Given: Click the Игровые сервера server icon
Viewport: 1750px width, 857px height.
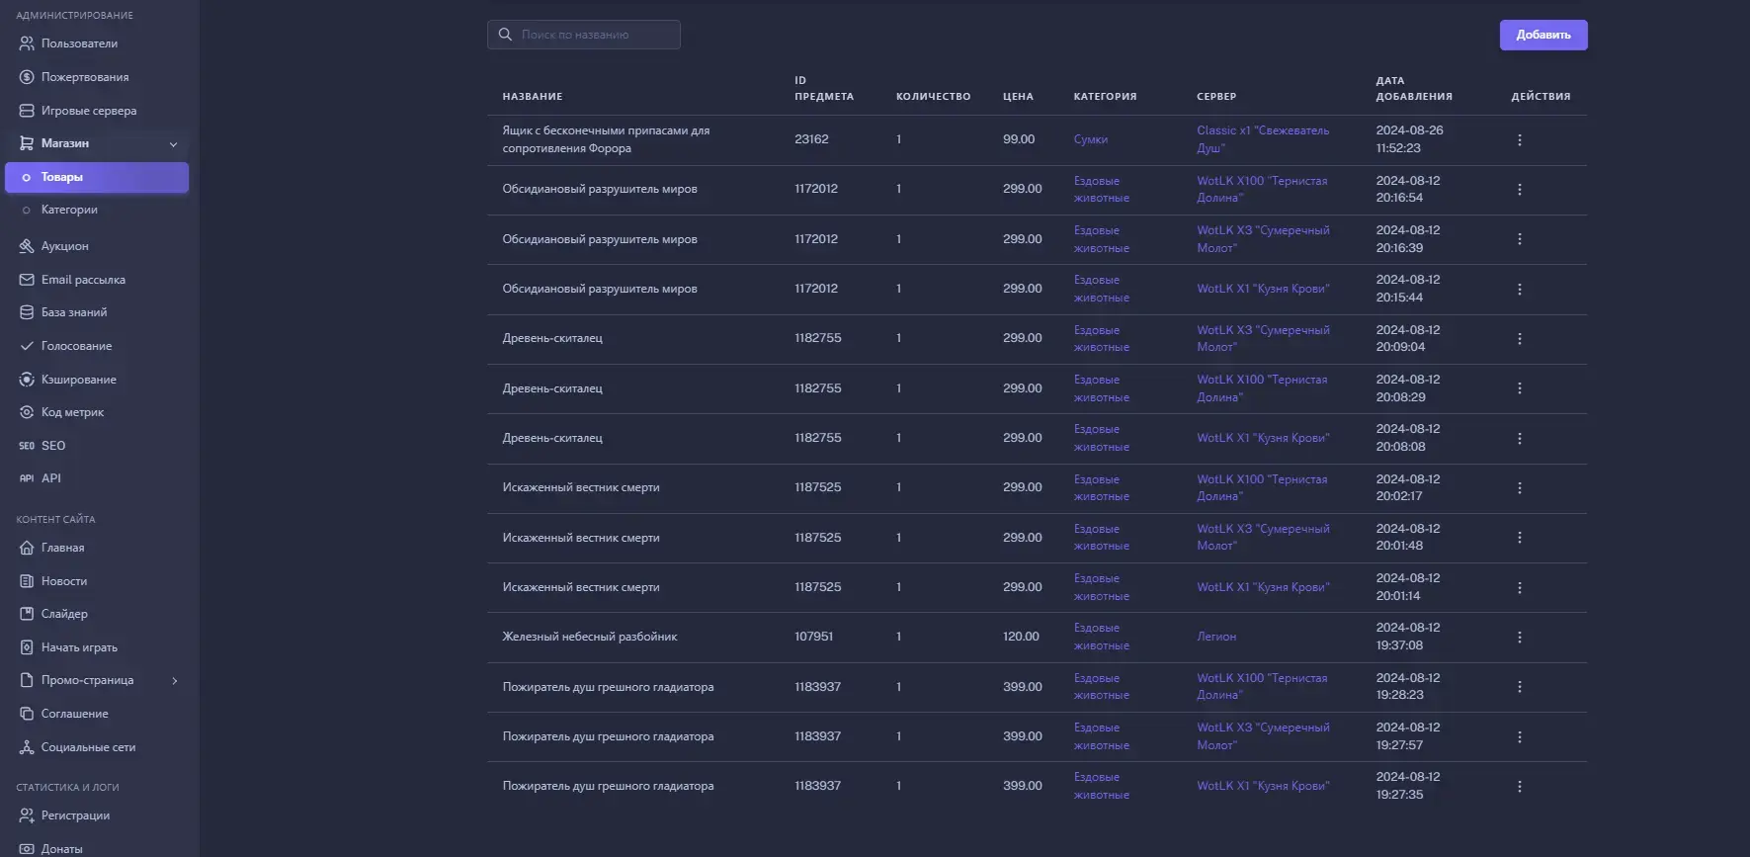Looking at the screenshot, I should point(27,111).
